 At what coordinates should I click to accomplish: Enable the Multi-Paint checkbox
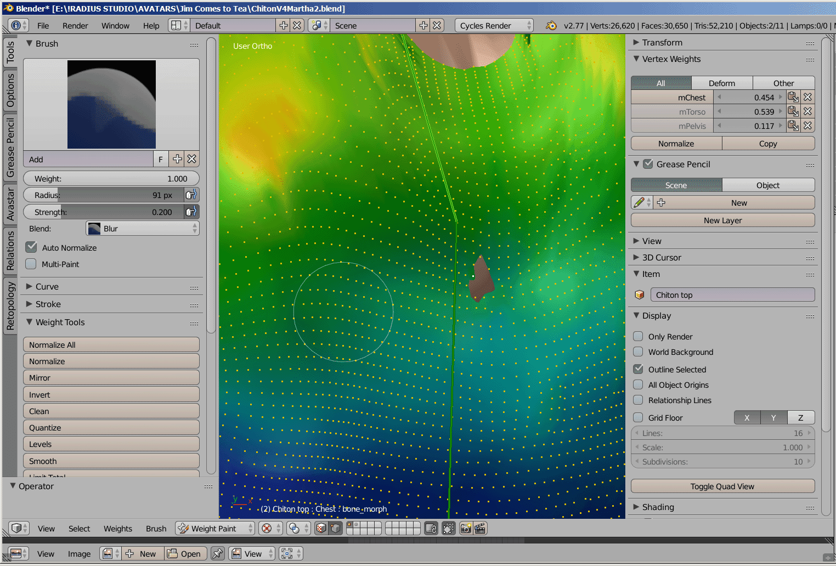[x=31, y=264]
